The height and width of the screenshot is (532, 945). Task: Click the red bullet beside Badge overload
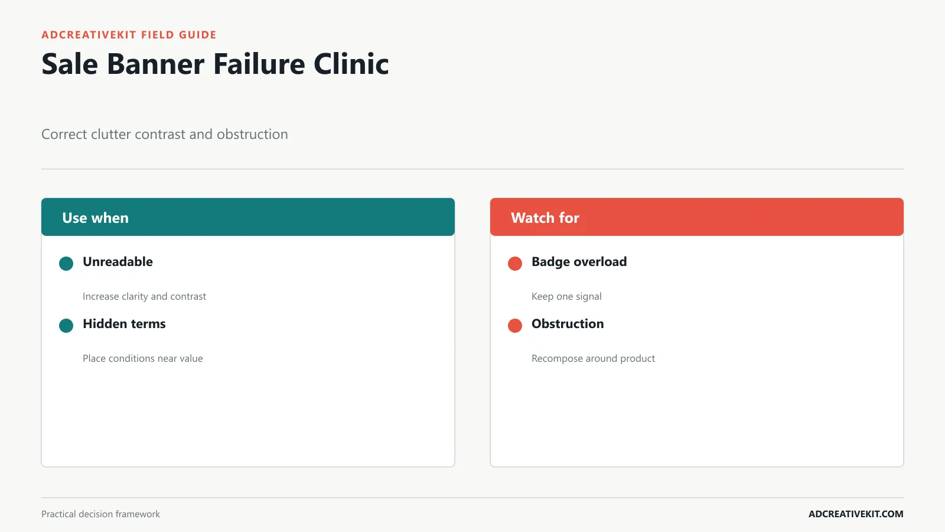pyautogui.click(x=515, y=264)
